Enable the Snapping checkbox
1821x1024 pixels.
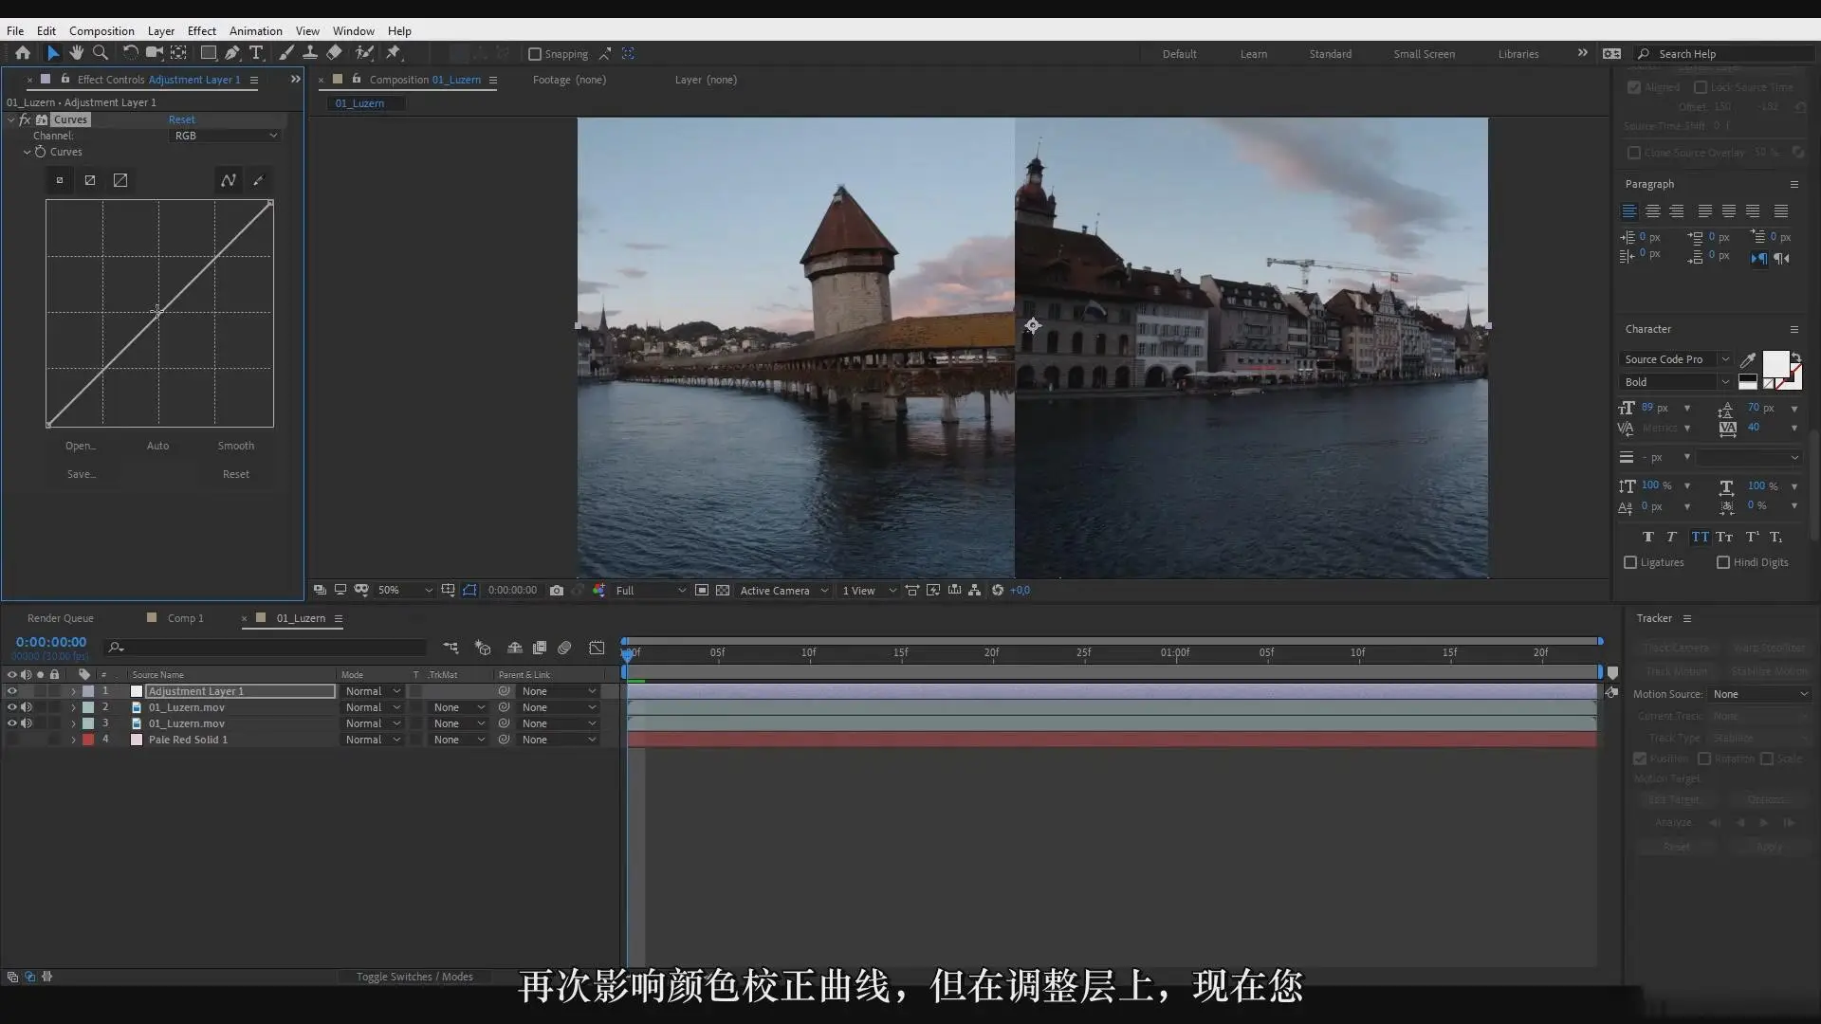pyautogui.click(x=534, y=54)
